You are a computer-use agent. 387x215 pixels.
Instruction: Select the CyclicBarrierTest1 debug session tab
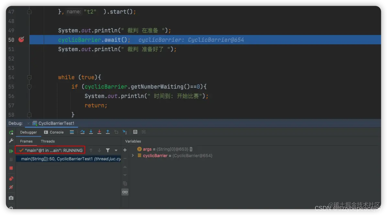54,123
